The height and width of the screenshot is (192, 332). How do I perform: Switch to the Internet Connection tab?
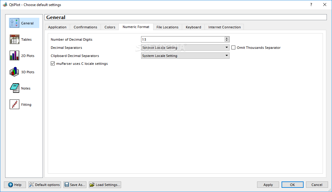pos(224,27)
